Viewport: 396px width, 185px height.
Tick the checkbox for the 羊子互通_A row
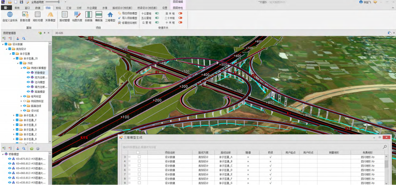pos(139,157)
